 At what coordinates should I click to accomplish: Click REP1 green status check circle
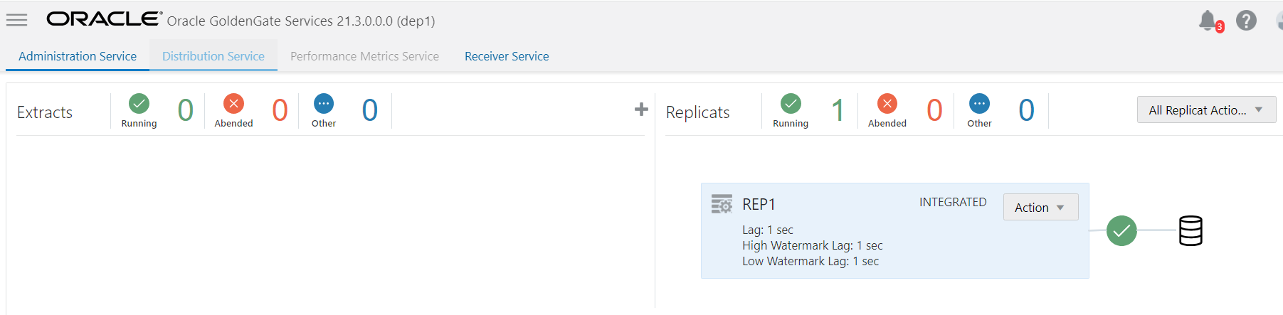tap(1121, 230)
